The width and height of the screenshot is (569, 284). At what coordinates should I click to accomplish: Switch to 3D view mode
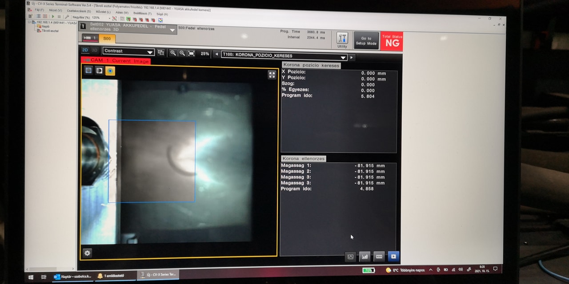coord(94,51)
